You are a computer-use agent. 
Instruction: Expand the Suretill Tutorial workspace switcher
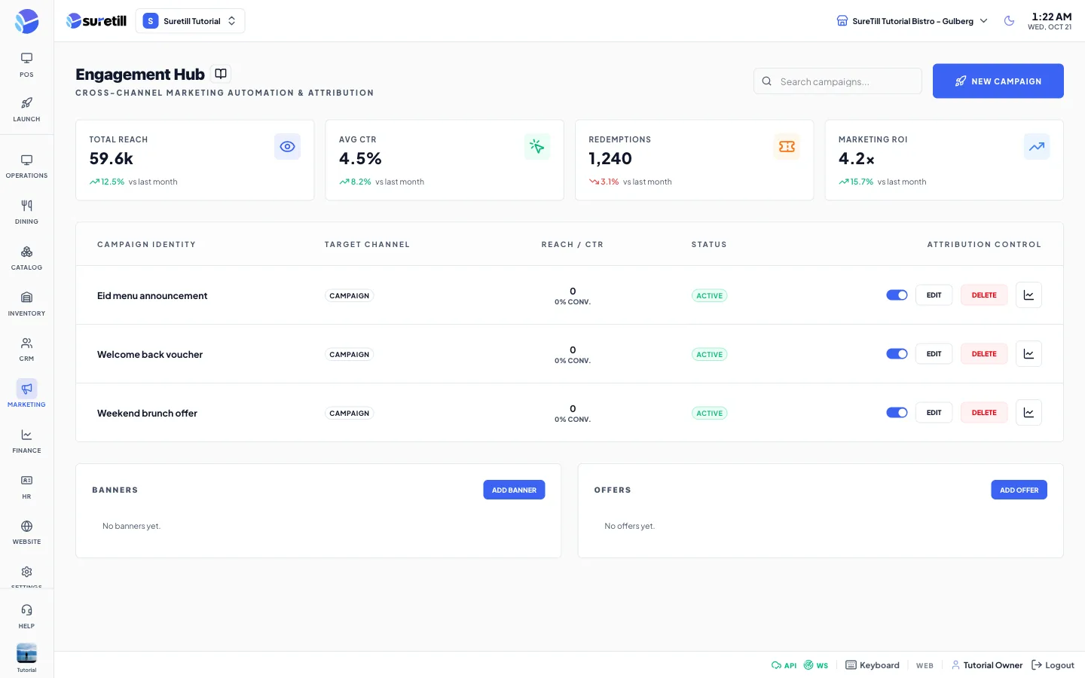coord(190,21)
